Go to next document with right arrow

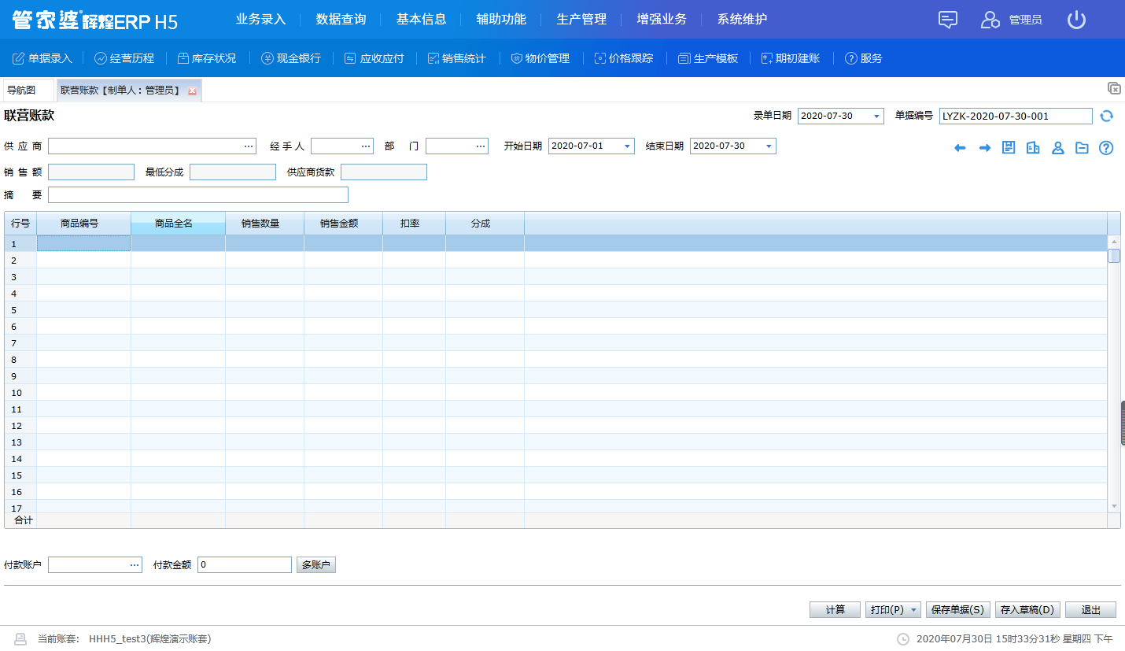(984, 148)
